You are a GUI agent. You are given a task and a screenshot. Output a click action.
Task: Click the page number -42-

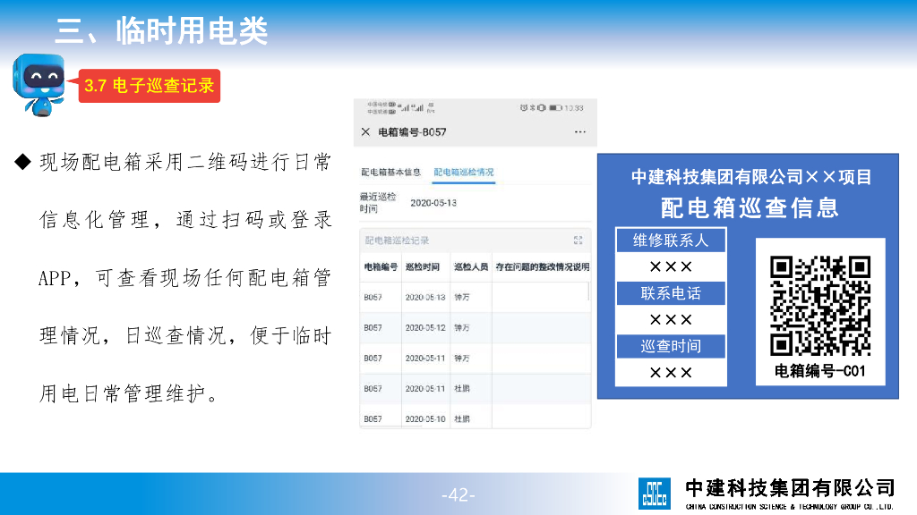click(458, 495)
